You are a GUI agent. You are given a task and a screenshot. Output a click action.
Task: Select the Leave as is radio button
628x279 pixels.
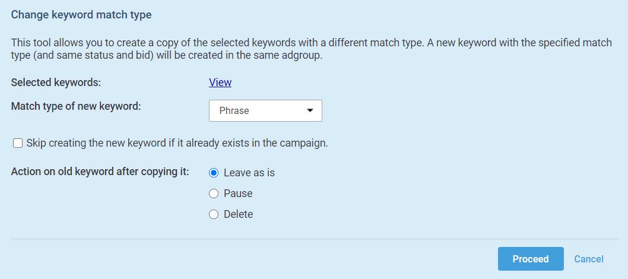click(x=214, y=173)
